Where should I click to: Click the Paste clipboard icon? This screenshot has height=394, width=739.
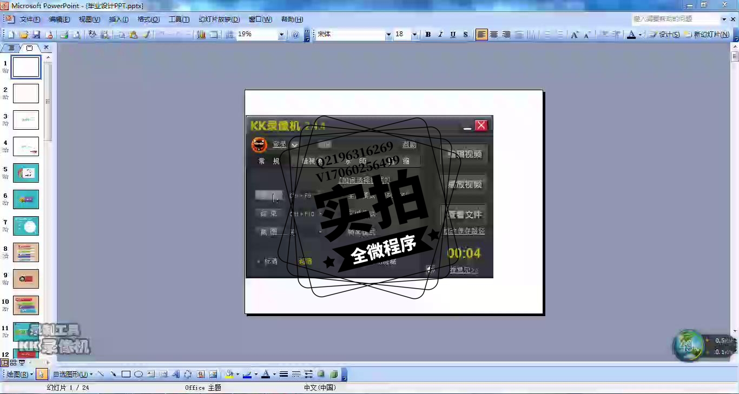coord(133,35)
